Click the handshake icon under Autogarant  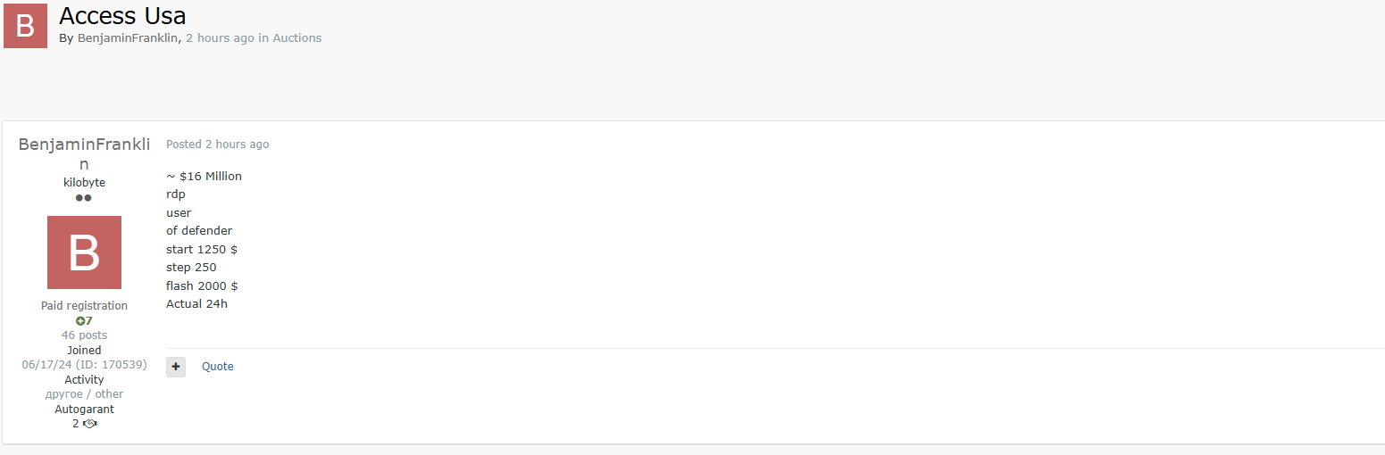click(x=89, y=424)
